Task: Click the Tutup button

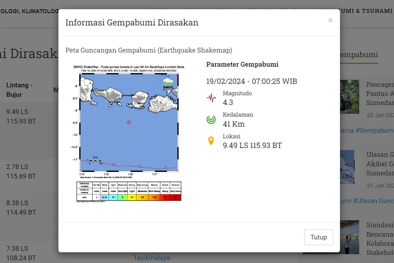Action: point(318,237)
